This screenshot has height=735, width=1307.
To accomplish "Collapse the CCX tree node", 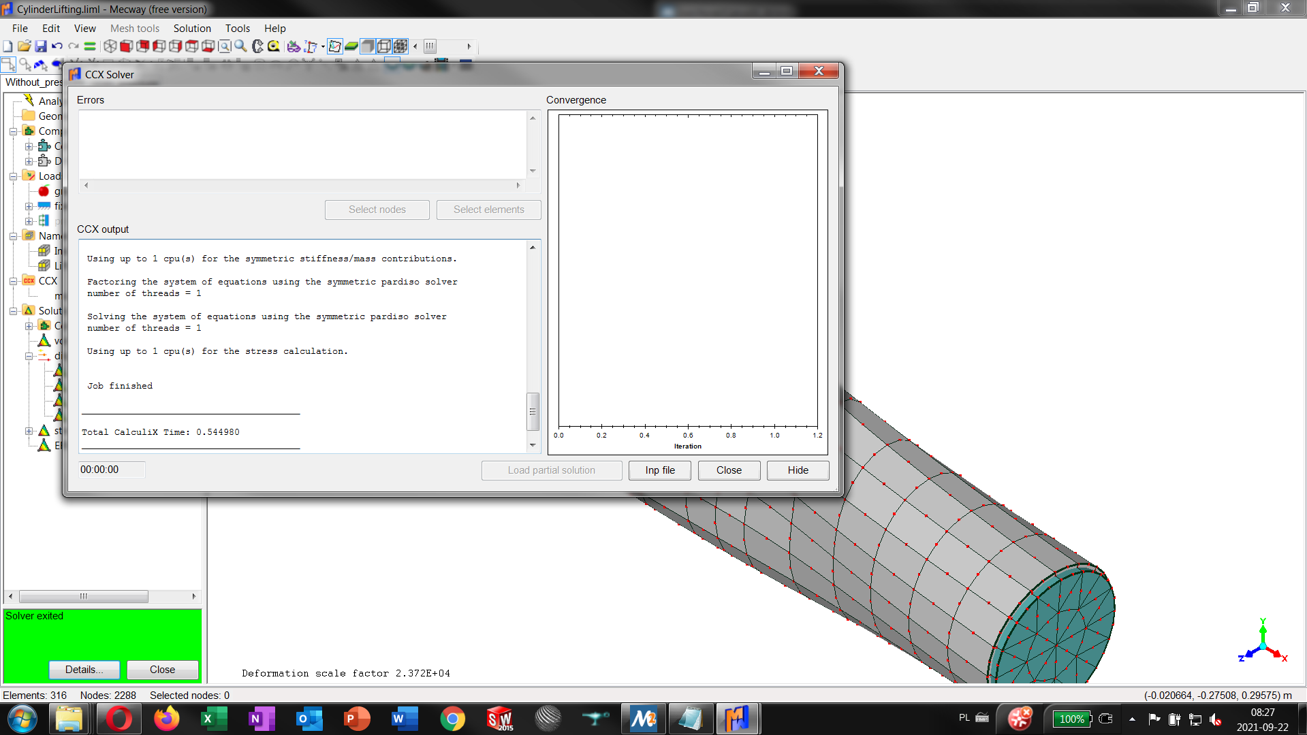I will [13, 280].
